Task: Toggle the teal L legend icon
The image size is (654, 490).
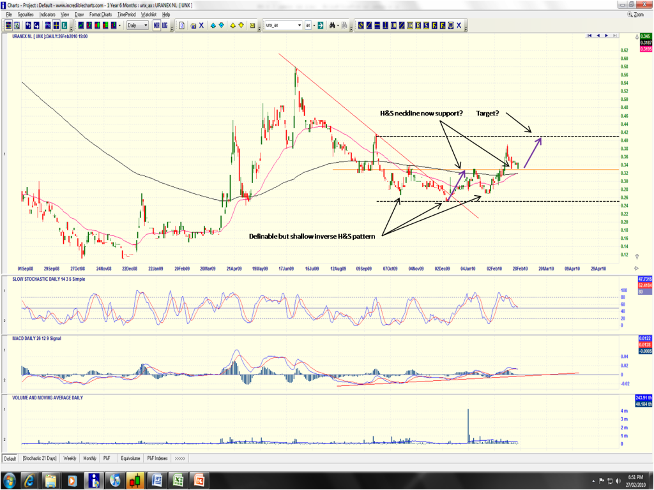Action: [x=65, y=26]
